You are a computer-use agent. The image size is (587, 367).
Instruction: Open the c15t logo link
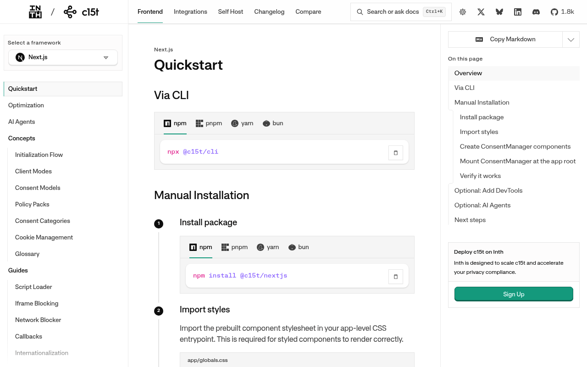81,12
